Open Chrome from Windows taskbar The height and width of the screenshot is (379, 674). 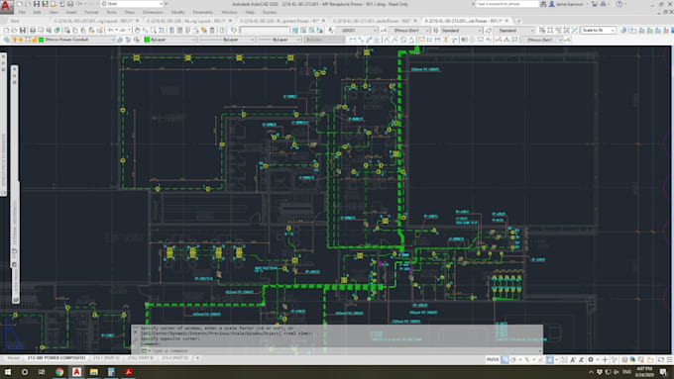(59, 372)
